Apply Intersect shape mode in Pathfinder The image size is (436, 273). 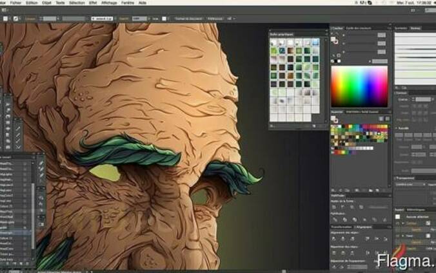[x=352, y=207]
